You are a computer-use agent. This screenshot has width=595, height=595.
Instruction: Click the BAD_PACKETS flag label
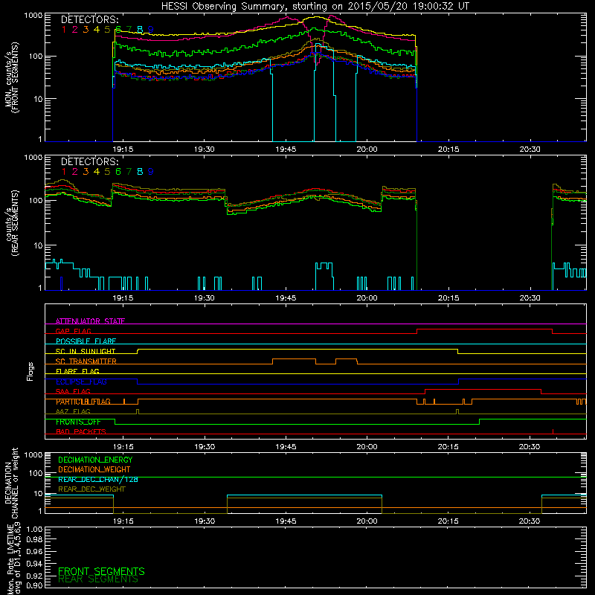(81, 431)
